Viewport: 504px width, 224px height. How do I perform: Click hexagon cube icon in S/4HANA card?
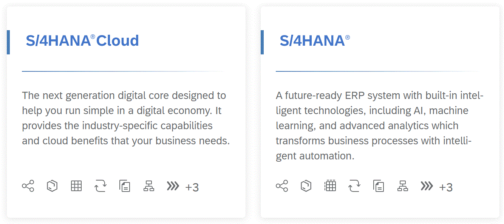coord(306,186)
